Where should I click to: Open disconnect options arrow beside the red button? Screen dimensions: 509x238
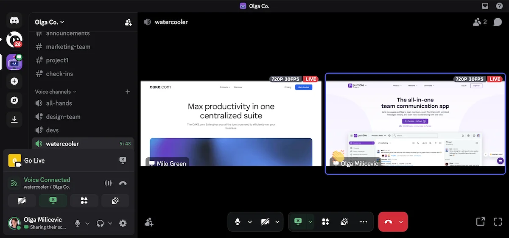click(401, 221)
